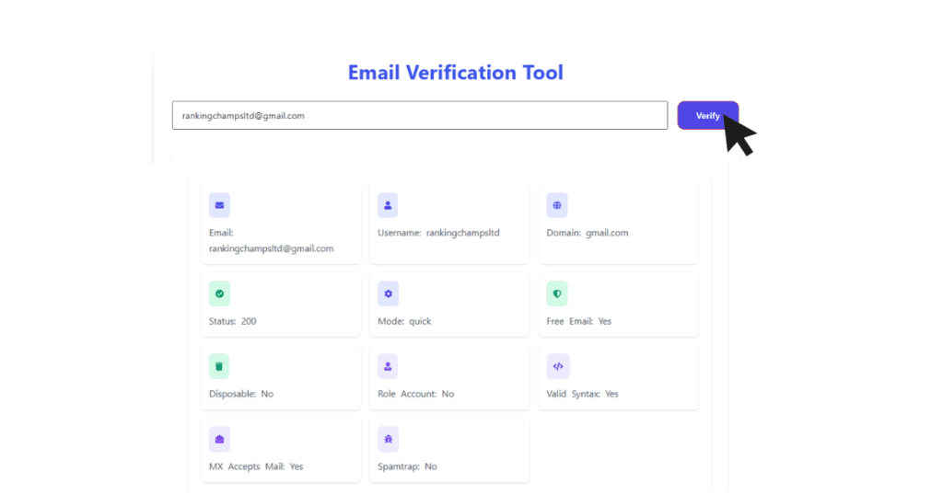
Task: Click the globe icon above Domain
Action: click(x=557, y=205)
